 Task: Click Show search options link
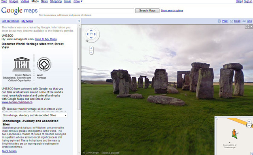(172, 11)
